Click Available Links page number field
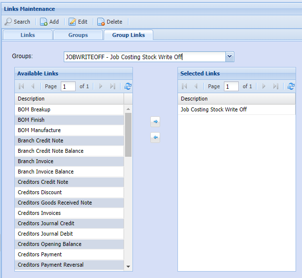The width and height of the screenshot is (302, 278). pos(68,86)
